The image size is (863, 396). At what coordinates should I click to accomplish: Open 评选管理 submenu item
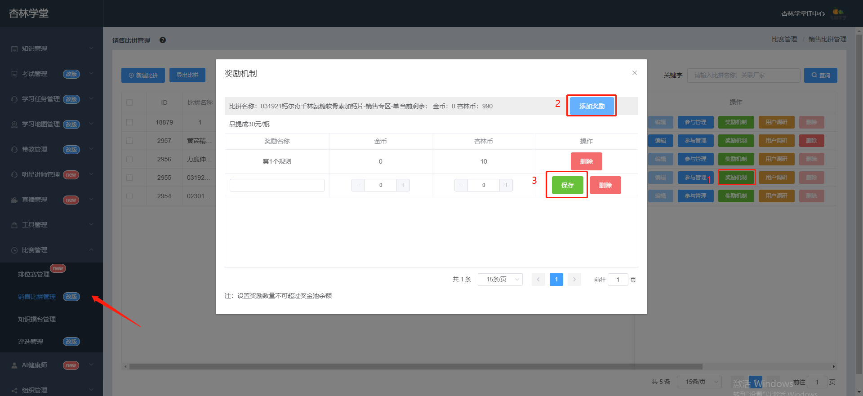tap(31, 342)
